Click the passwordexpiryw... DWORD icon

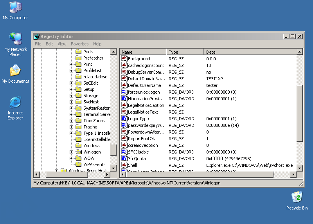pos(124,125)
